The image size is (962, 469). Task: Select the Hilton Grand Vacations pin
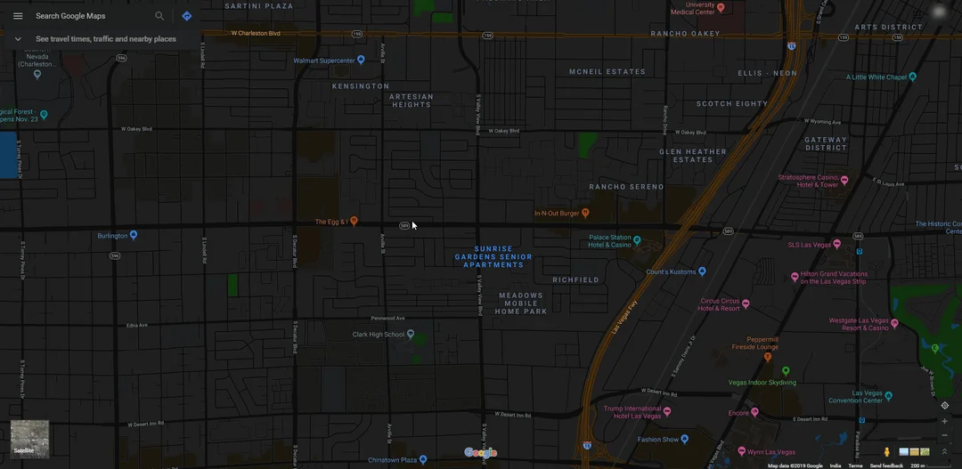(x=795, y=277)
